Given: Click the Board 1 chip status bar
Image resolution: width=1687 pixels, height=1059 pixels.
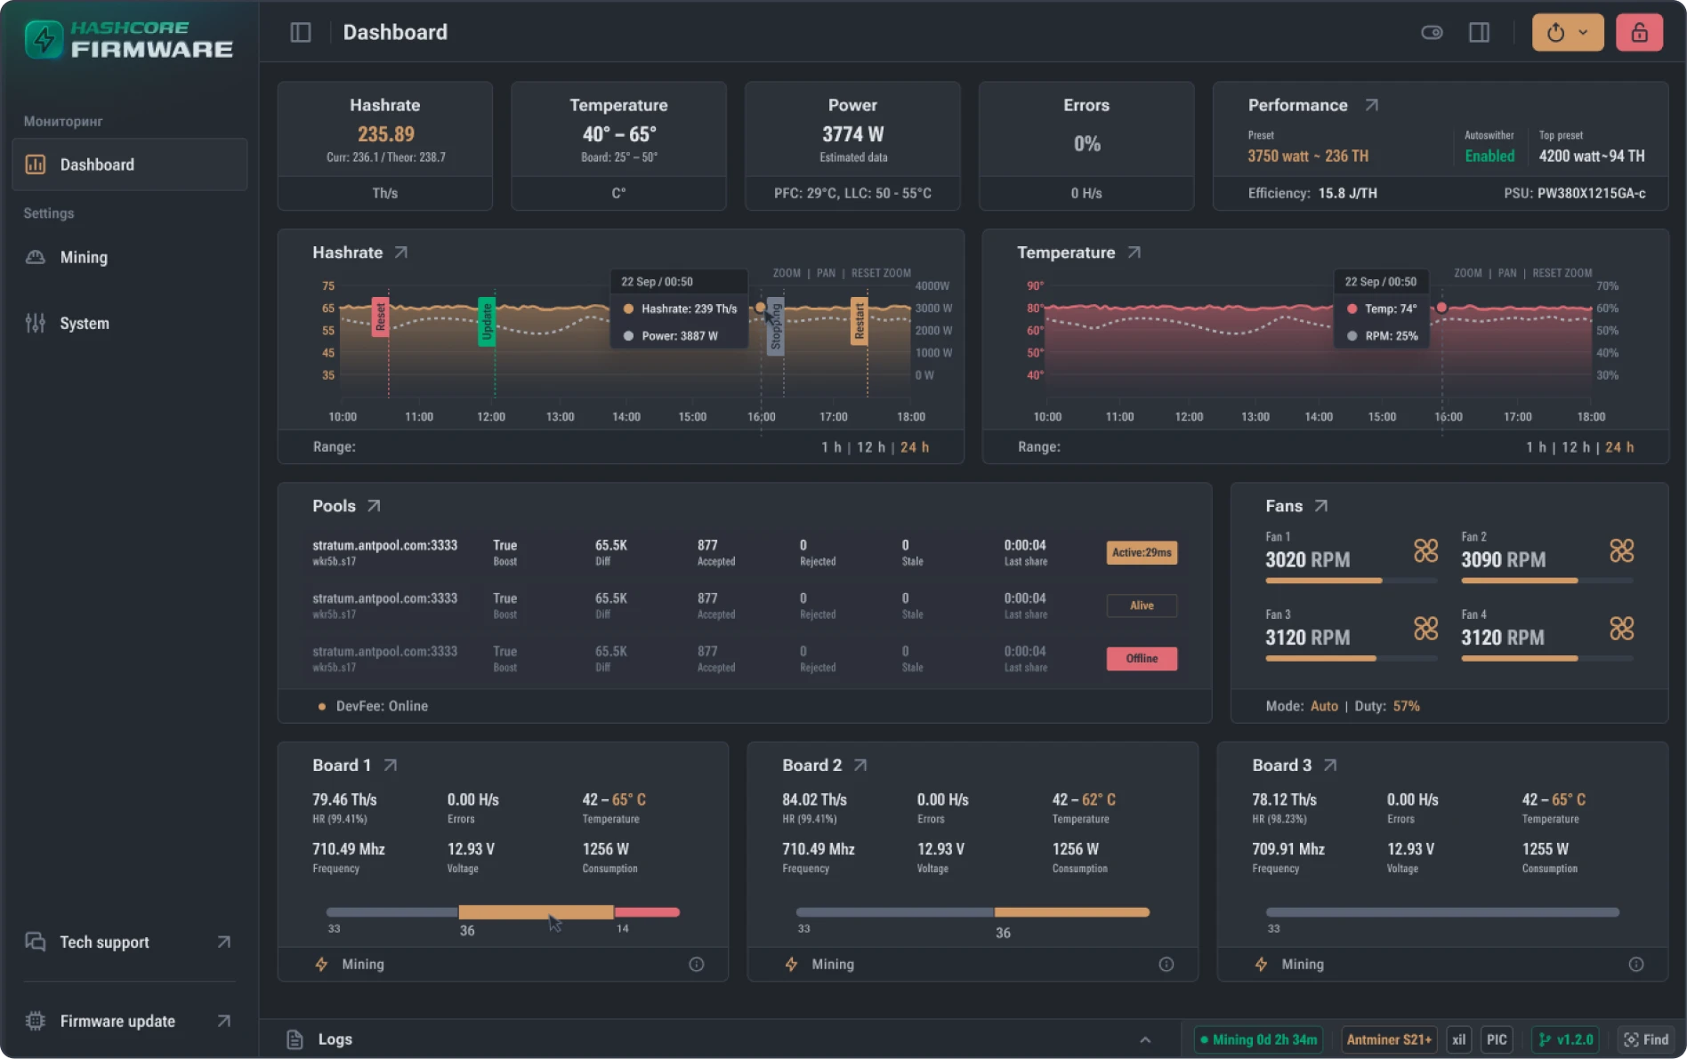Looking at the screenshot, I should click(x=503, y=912).
